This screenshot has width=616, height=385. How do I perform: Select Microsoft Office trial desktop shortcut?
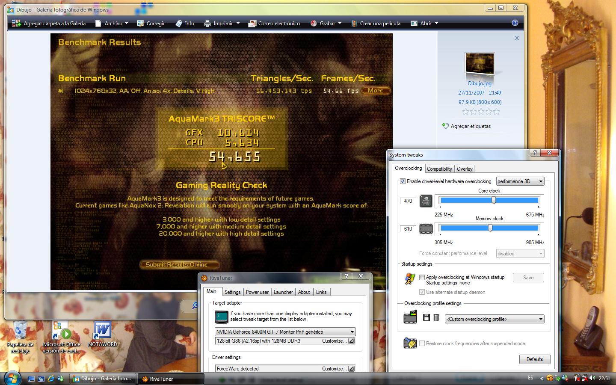tap(62, 338)
